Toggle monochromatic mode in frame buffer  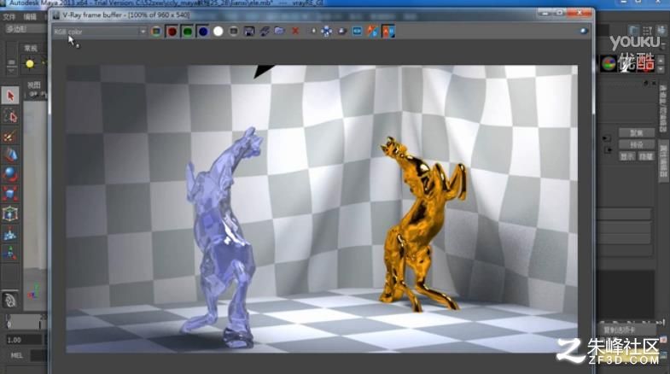pos(233,32)
